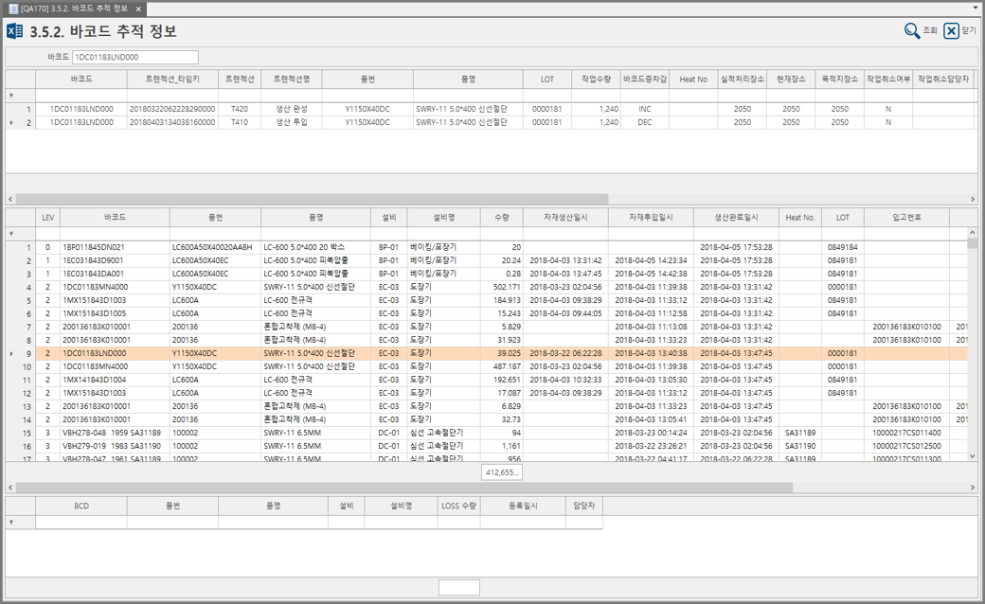The image size is (985, 604).
Task: Click the 바코드 input field
Action: pos(135,58)
